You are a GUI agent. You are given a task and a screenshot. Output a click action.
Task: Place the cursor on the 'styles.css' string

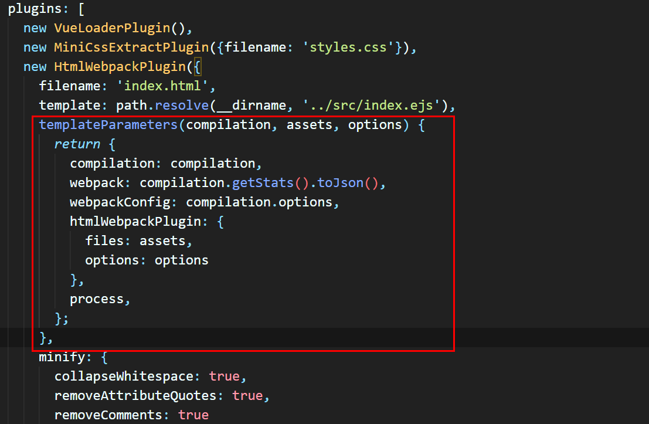348,48
